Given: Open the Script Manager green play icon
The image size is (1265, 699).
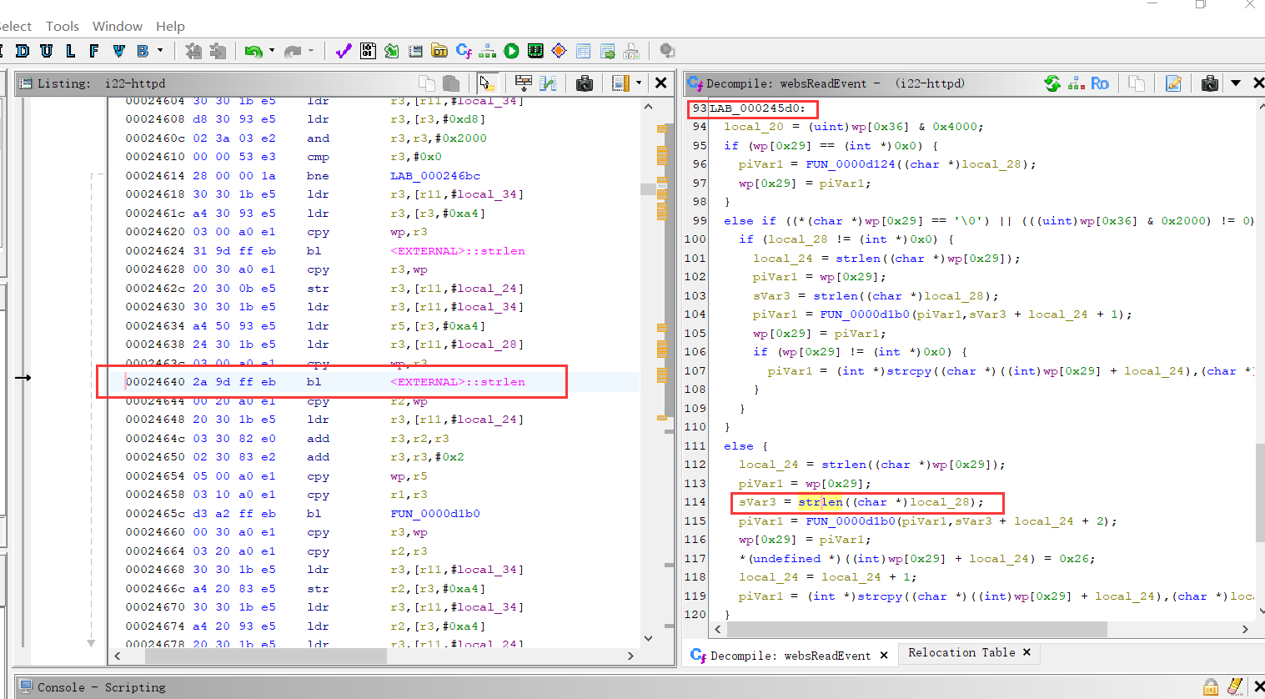Looking at the screenshot, I should pos(511,51).
